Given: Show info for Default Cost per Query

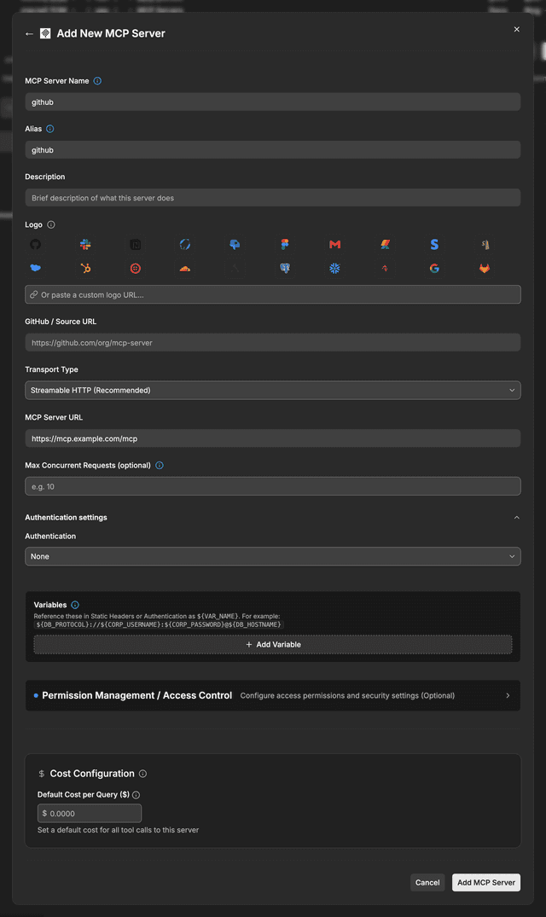Looking at the screenshot, I should point(136,795).
